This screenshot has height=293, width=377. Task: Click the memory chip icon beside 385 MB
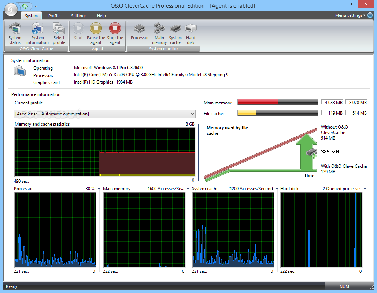[311, 153]
